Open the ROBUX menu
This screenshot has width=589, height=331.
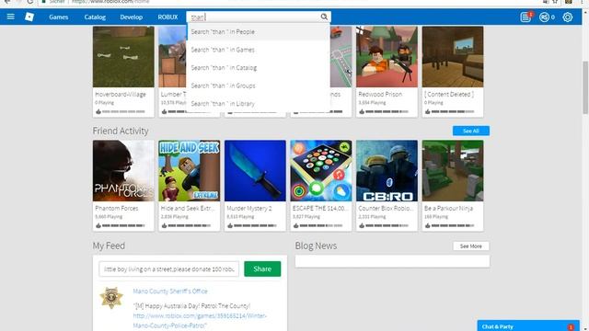167,17
